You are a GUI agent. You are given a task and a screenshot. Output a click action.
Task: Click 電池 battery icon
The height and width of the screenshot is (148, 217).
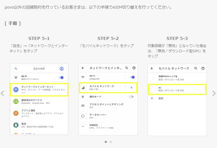[x=16, y=125]
